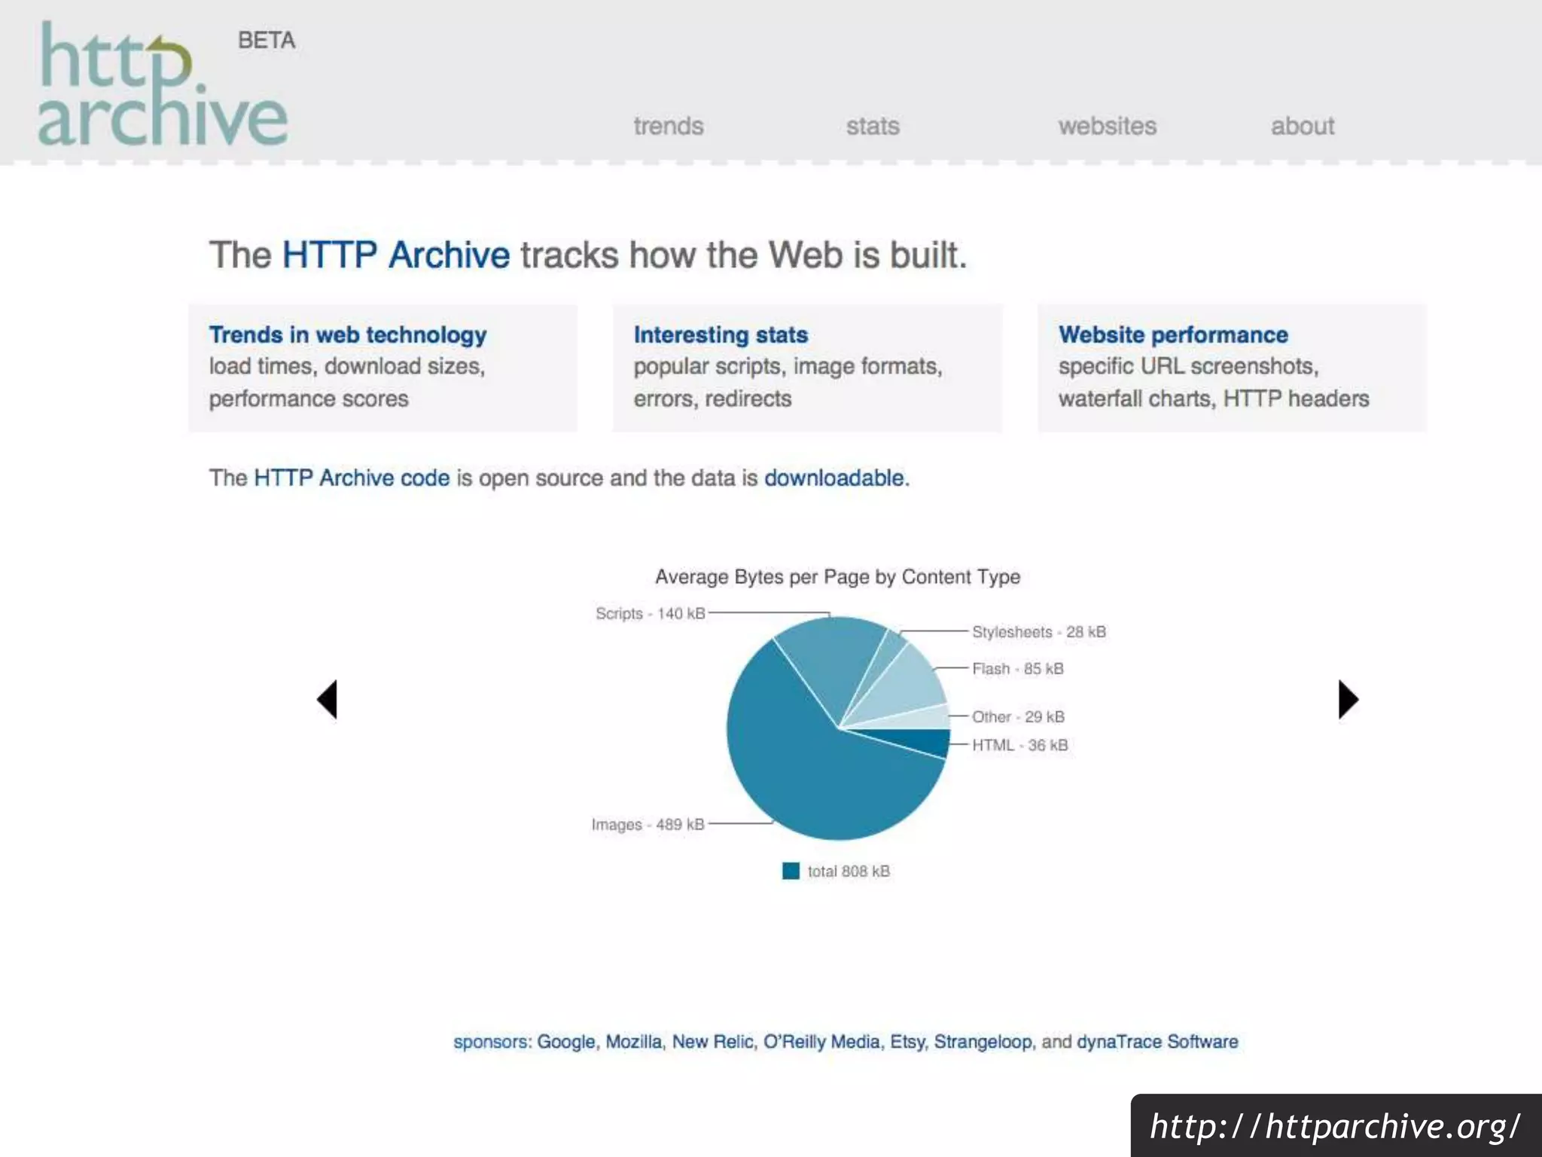Open Trends in web technology link

pyautogui.click(x=348, y=334)
